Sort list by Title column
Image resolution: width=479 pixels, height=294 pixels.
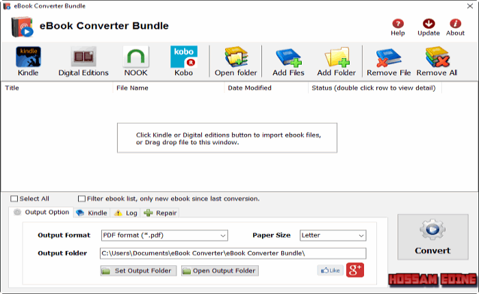point(57,88)
